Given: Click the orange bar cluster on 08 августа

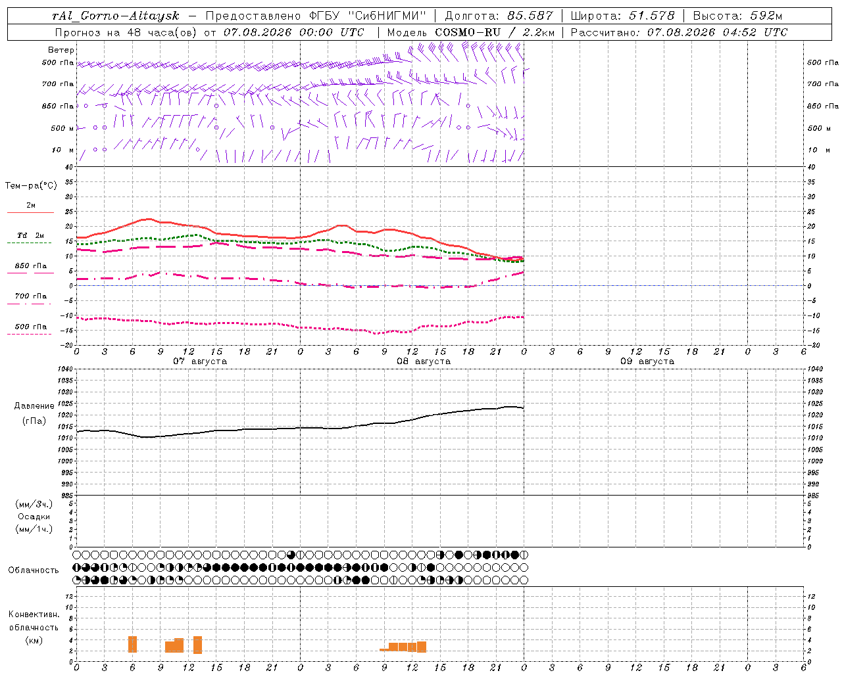Looking at the screenshot, I should click(x=403, y=647).
